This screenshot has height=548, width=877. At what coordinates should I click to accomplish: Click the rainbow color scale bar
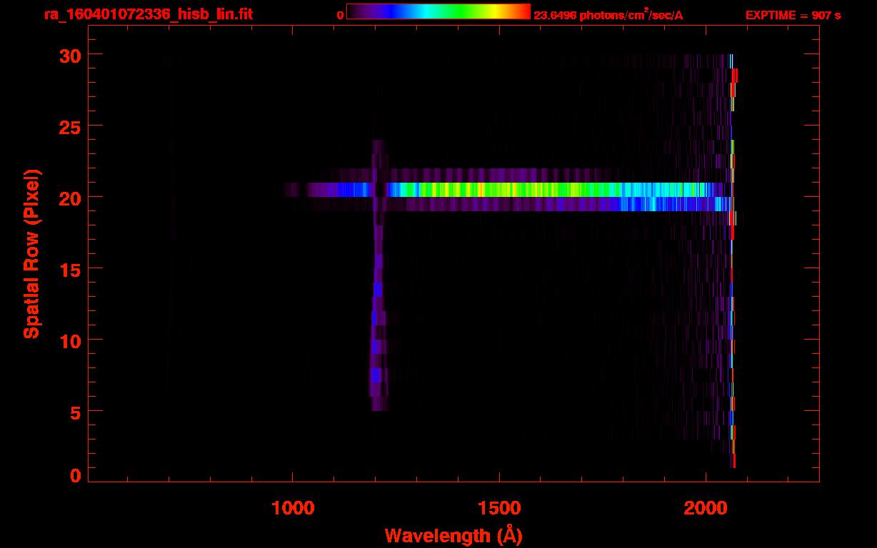[x=438, y=12]
